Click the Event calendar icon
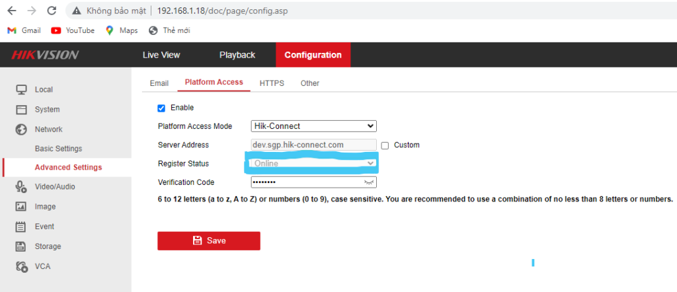Viewport: 677px width, 292px height. coord(21,227)
